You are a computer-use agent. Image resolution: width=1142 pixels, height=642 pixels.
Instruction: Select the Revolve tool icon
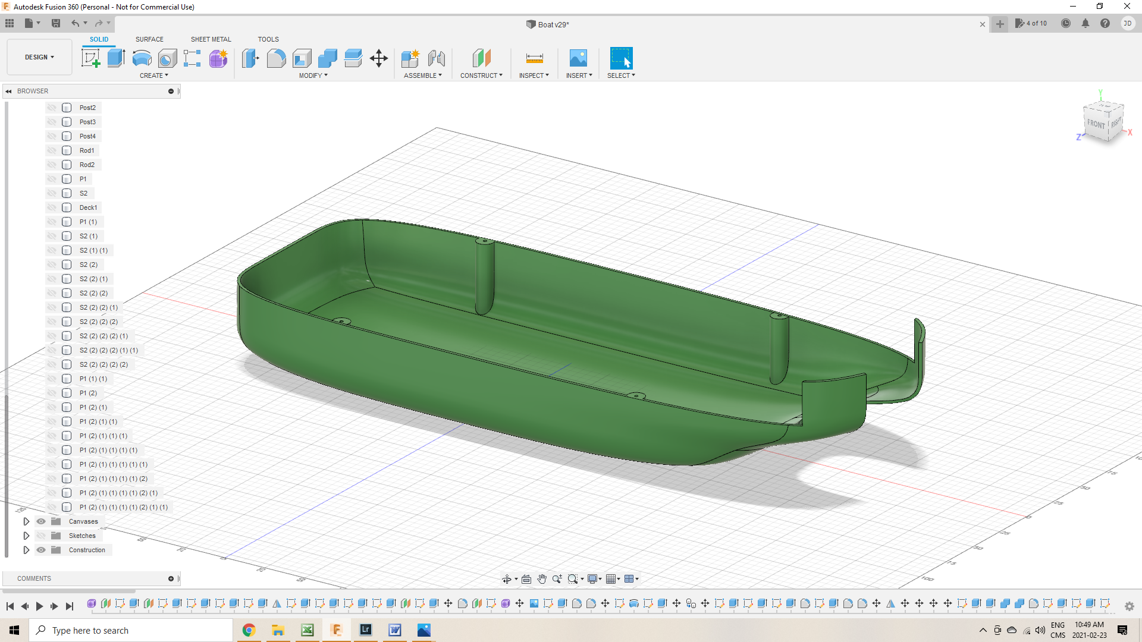click(x=142, y=58)
